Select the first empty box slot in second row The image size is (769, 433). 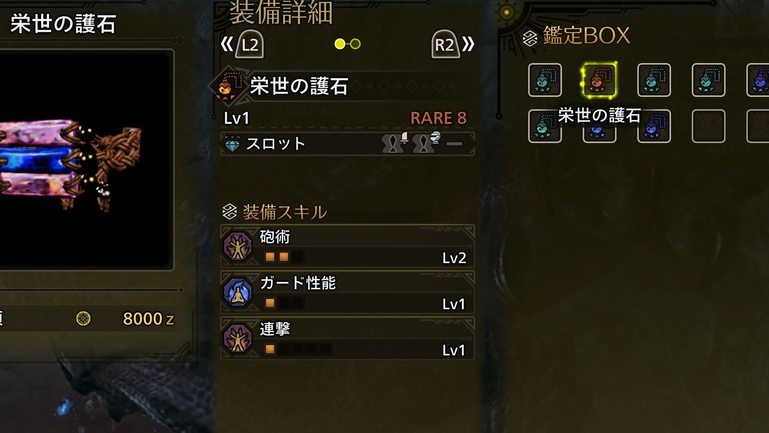coord(708,126)
